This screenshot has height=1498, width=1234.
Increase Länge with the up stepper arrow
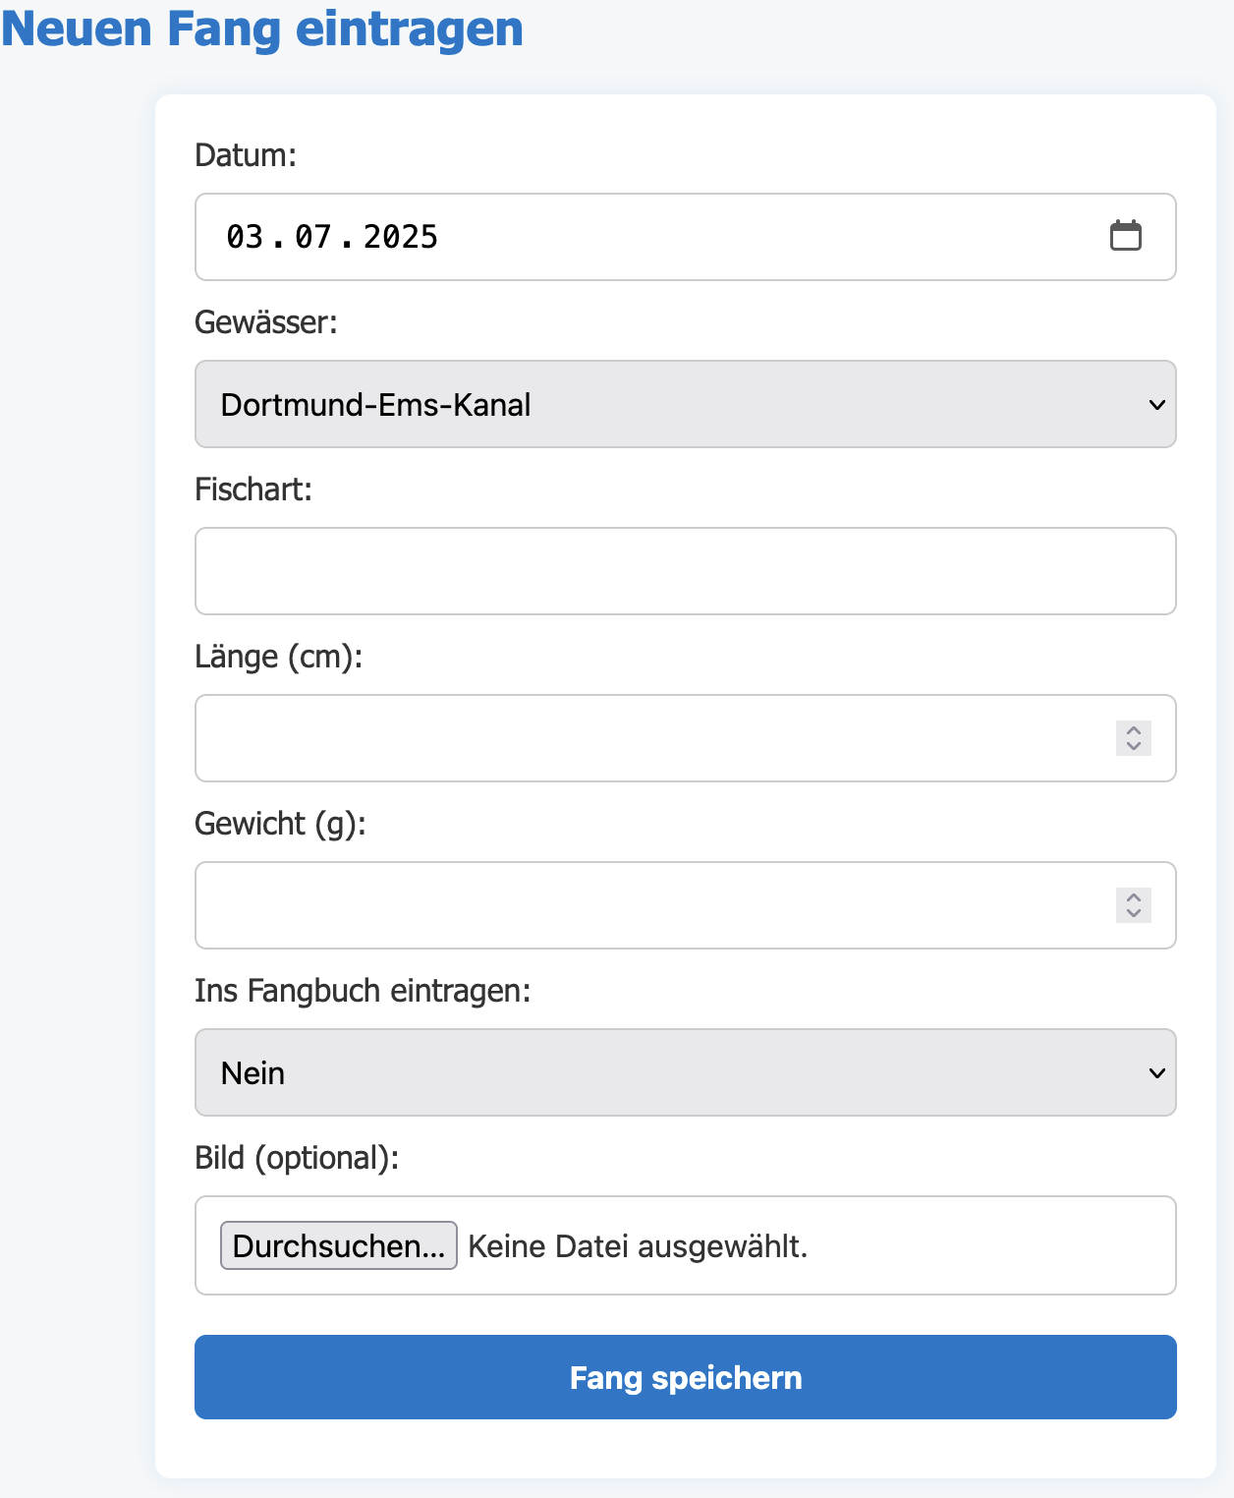click(x=1134, y=730)
